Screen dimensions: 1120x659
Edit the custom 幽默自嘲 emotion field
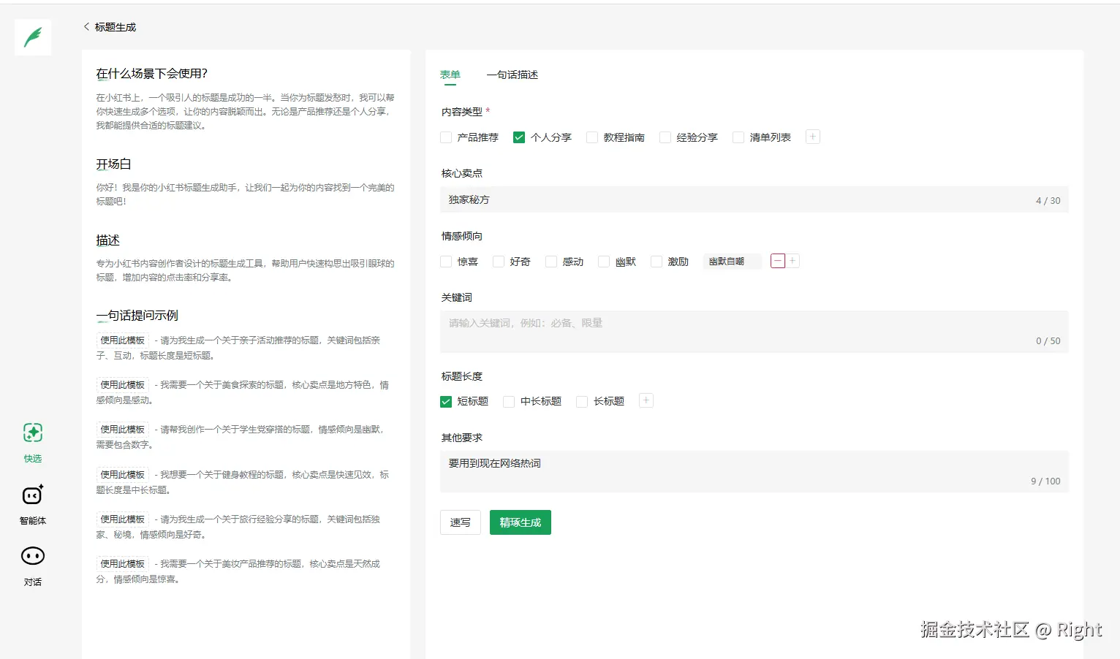point(732,261)
